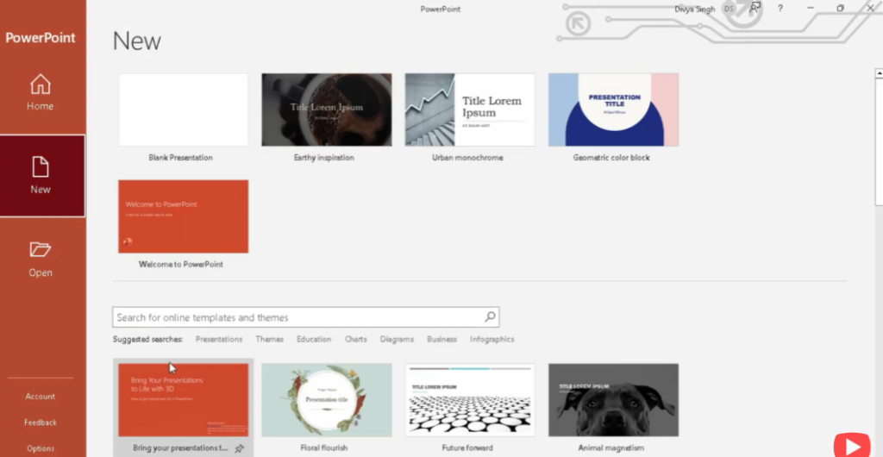Click the red YouTube play icon

pyautogui.click(x=852, y=446)
